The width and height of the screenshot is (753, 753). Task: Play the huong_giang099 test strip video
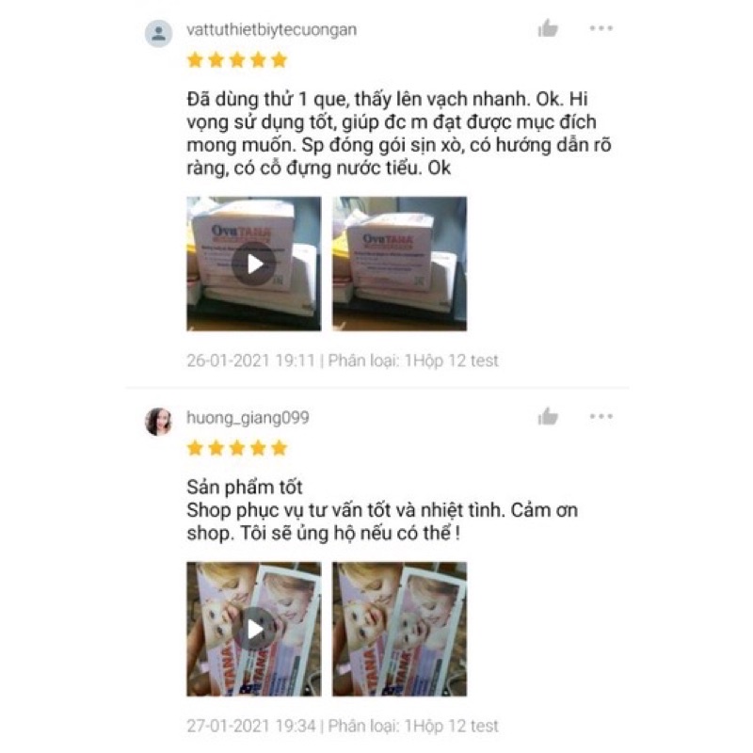coord(253,629)
